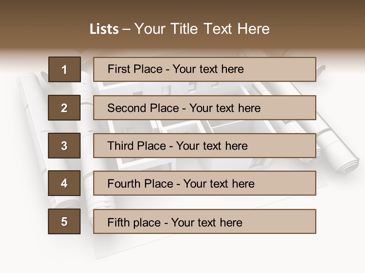Click the dash in the slide title
Image resolution: width=365 pixels, height=273 pixels.
126,29
